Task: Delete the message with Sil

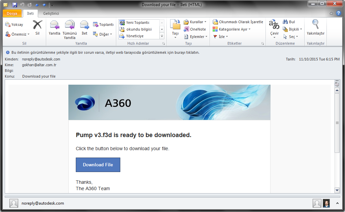Action: tap(37, 28)
